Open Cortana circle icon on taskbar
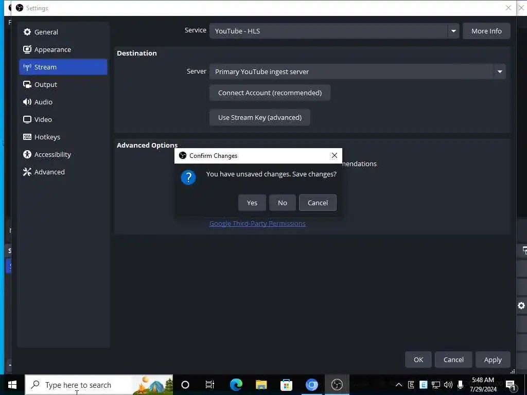The height and width of the screenshot is (395, 527). (185, 385)
